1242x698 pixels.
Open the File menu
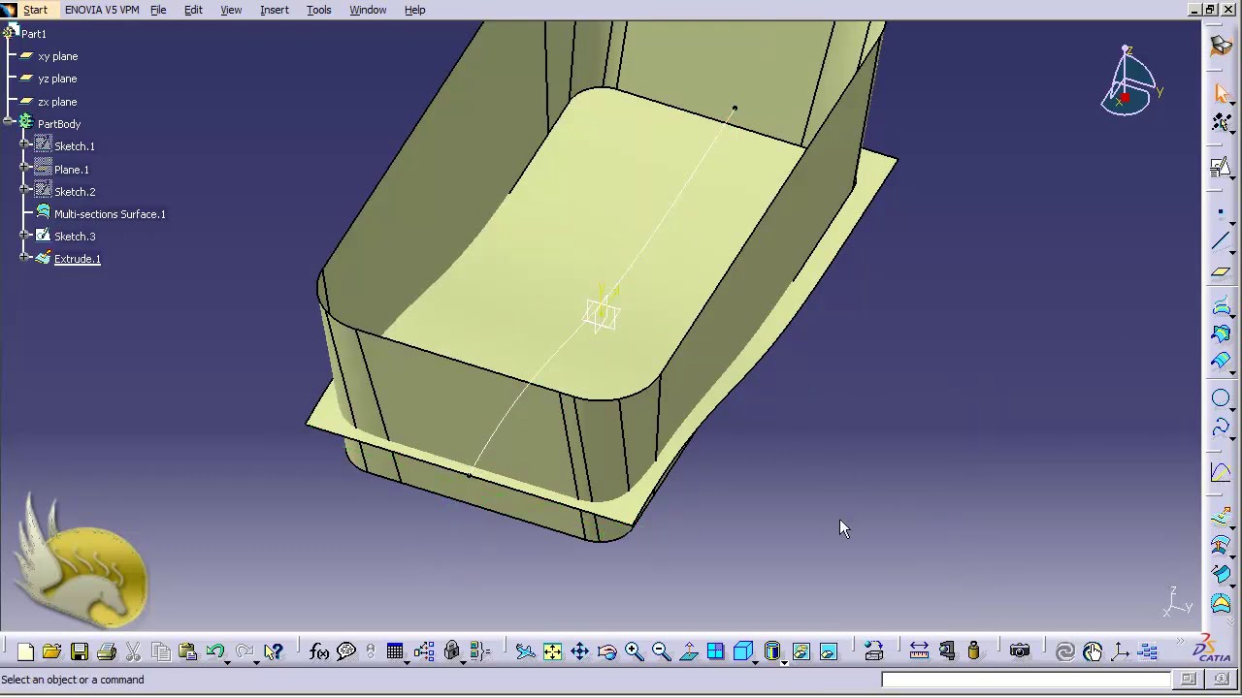click(158, 10)
